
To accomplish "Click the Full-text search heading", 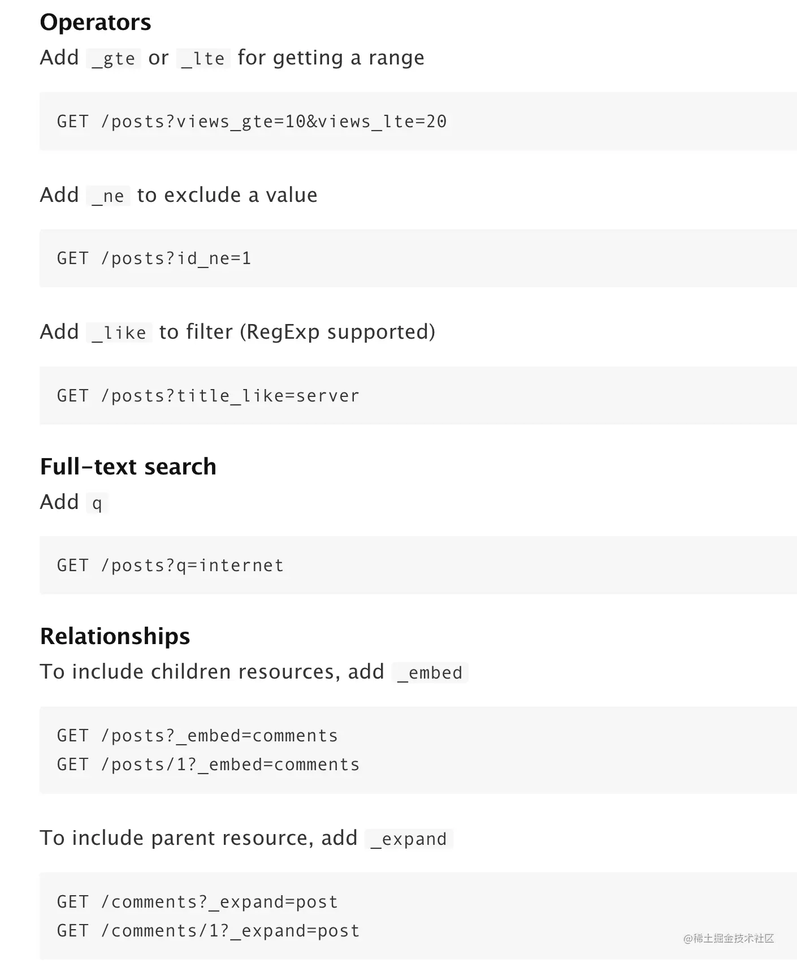I will click(x=128, y=467).
